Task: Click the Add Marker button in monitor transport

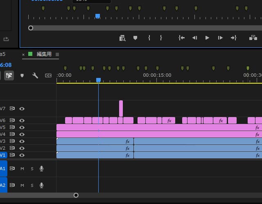Action: pyautogui.click(x=136, y=38)
